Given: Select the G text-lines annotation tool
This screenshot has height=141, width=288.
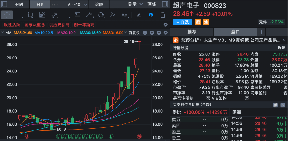Looking at the screenshot, I should (x=77, y=15).
